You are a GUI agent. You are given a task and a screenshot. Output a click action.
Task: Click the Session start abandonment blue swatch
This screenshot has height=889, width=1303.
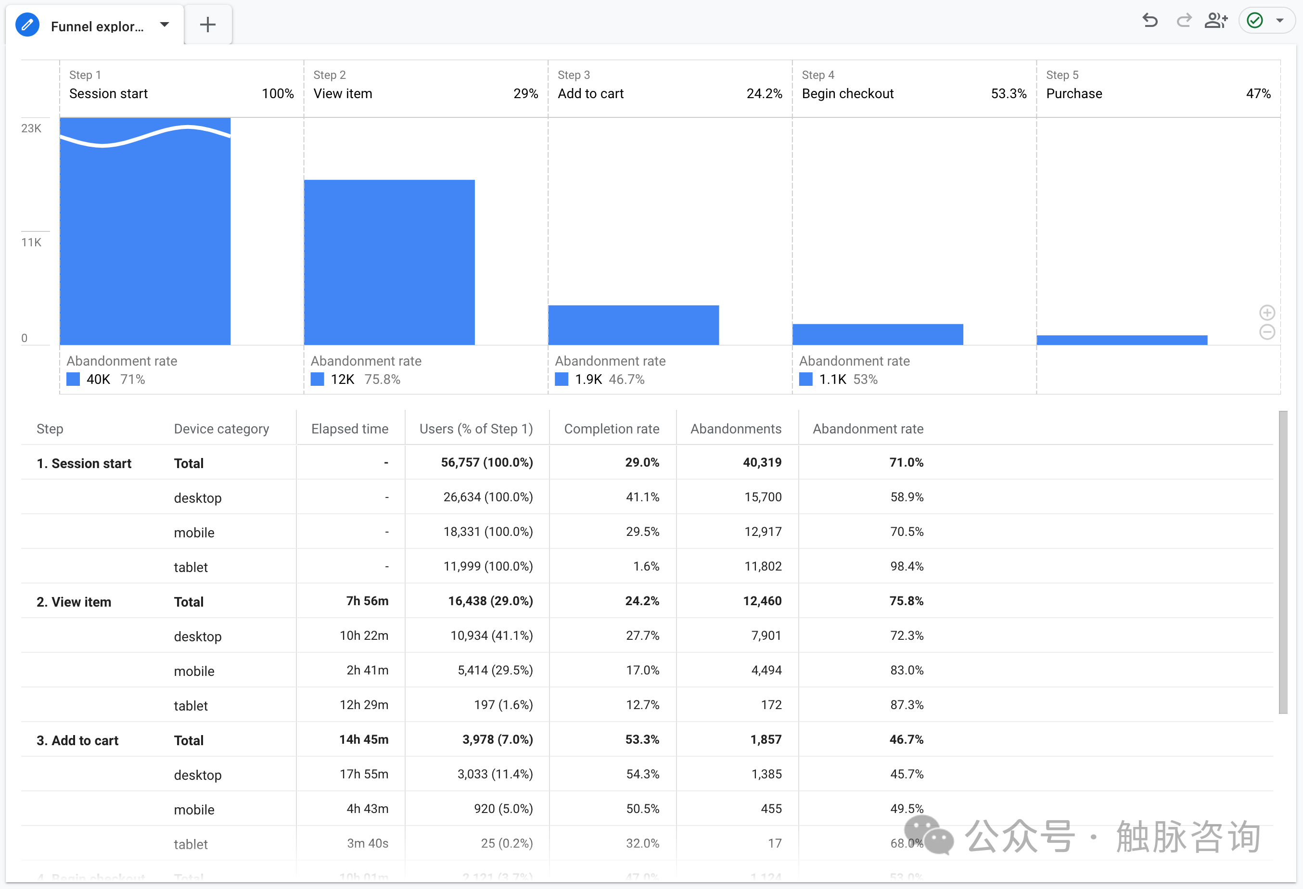[73, 380]
